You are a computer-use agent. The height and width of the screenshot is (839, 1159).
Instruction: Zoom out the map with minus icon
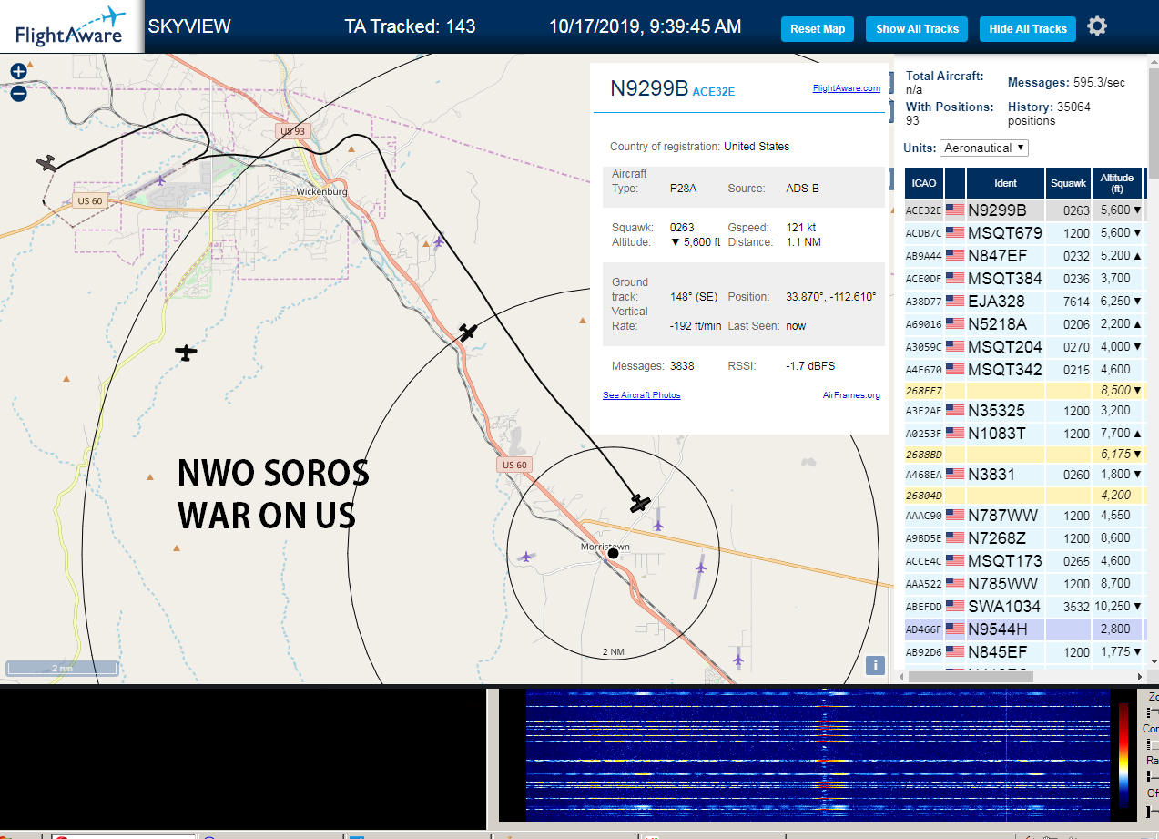click(x=18, y=93)
